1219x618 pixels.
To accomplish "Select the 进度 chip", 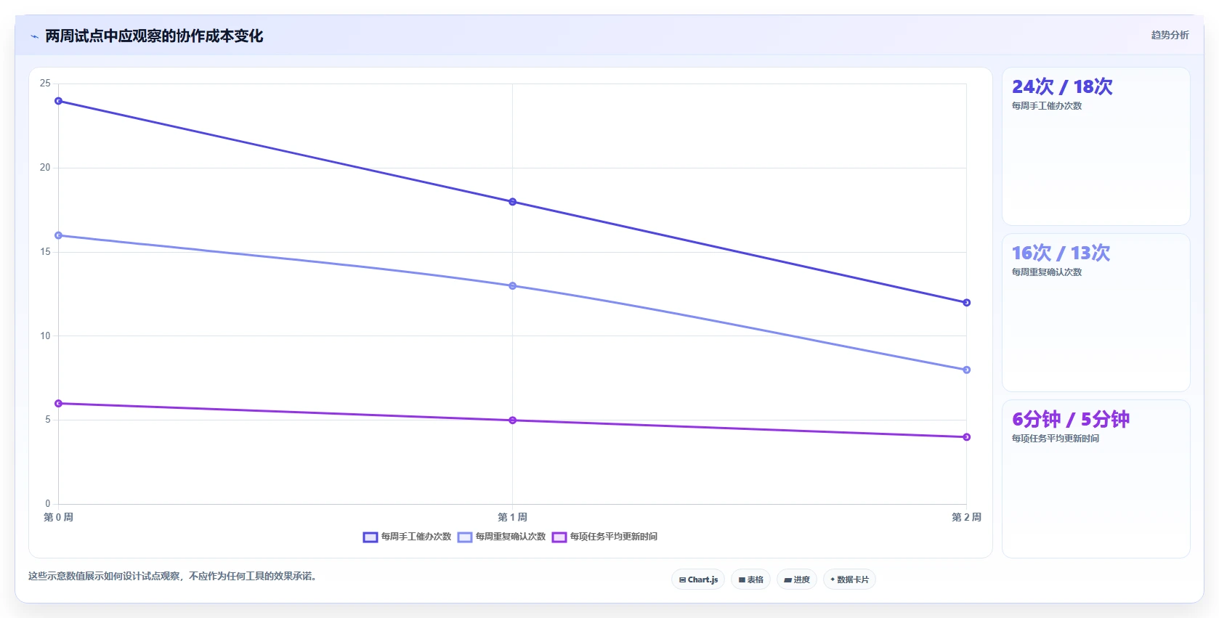I will pyautogui.click(x=797, y=580).
